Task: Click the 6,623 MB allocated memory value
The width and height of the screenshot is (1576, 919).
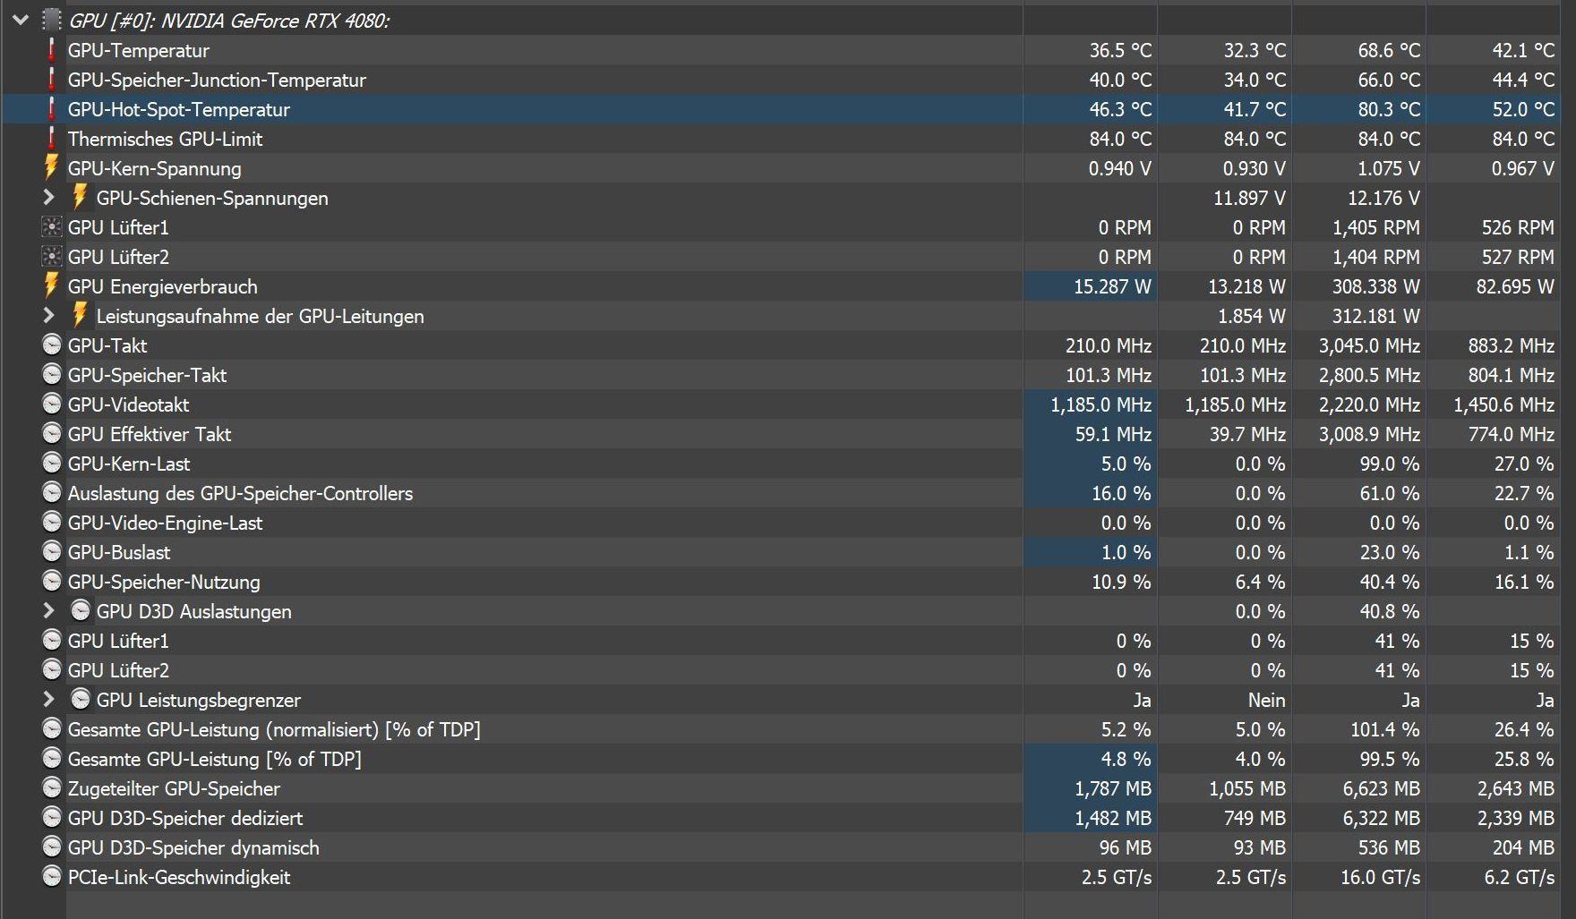Action: pos(1382,789)
